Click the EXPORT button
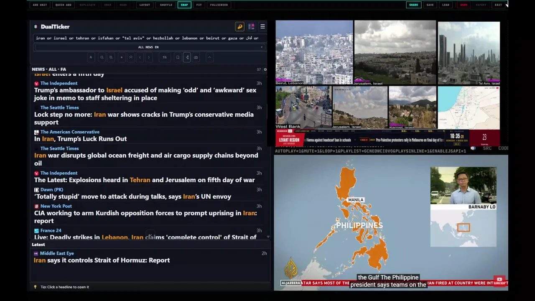535x301 pixels. (x=481, y=5)
